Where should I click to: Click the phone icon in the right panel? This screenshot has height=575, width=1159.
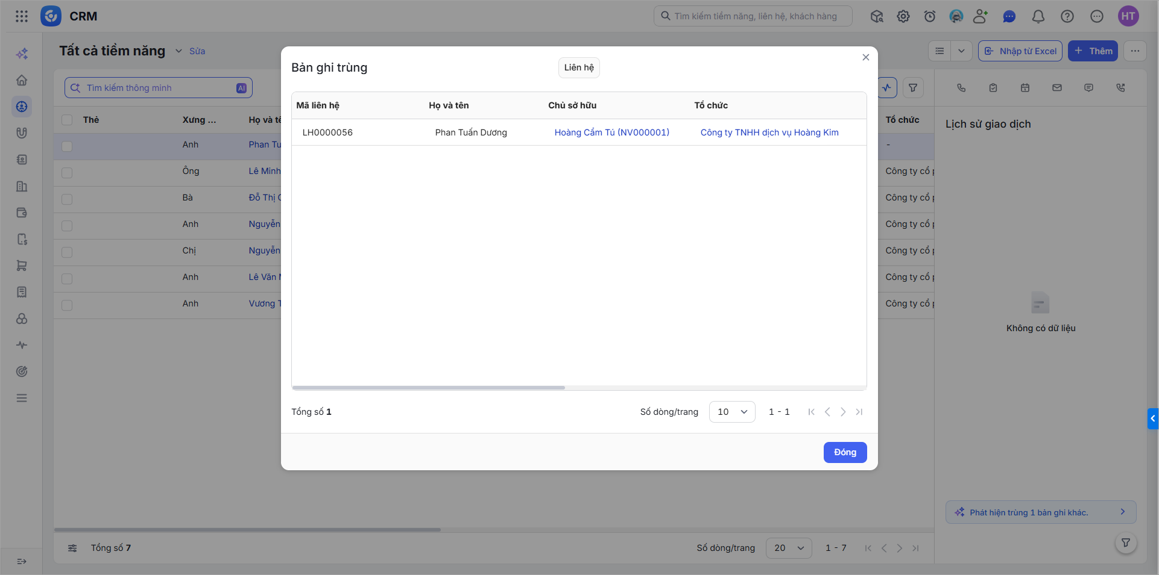pyautogui.click(x=961, y=88)
